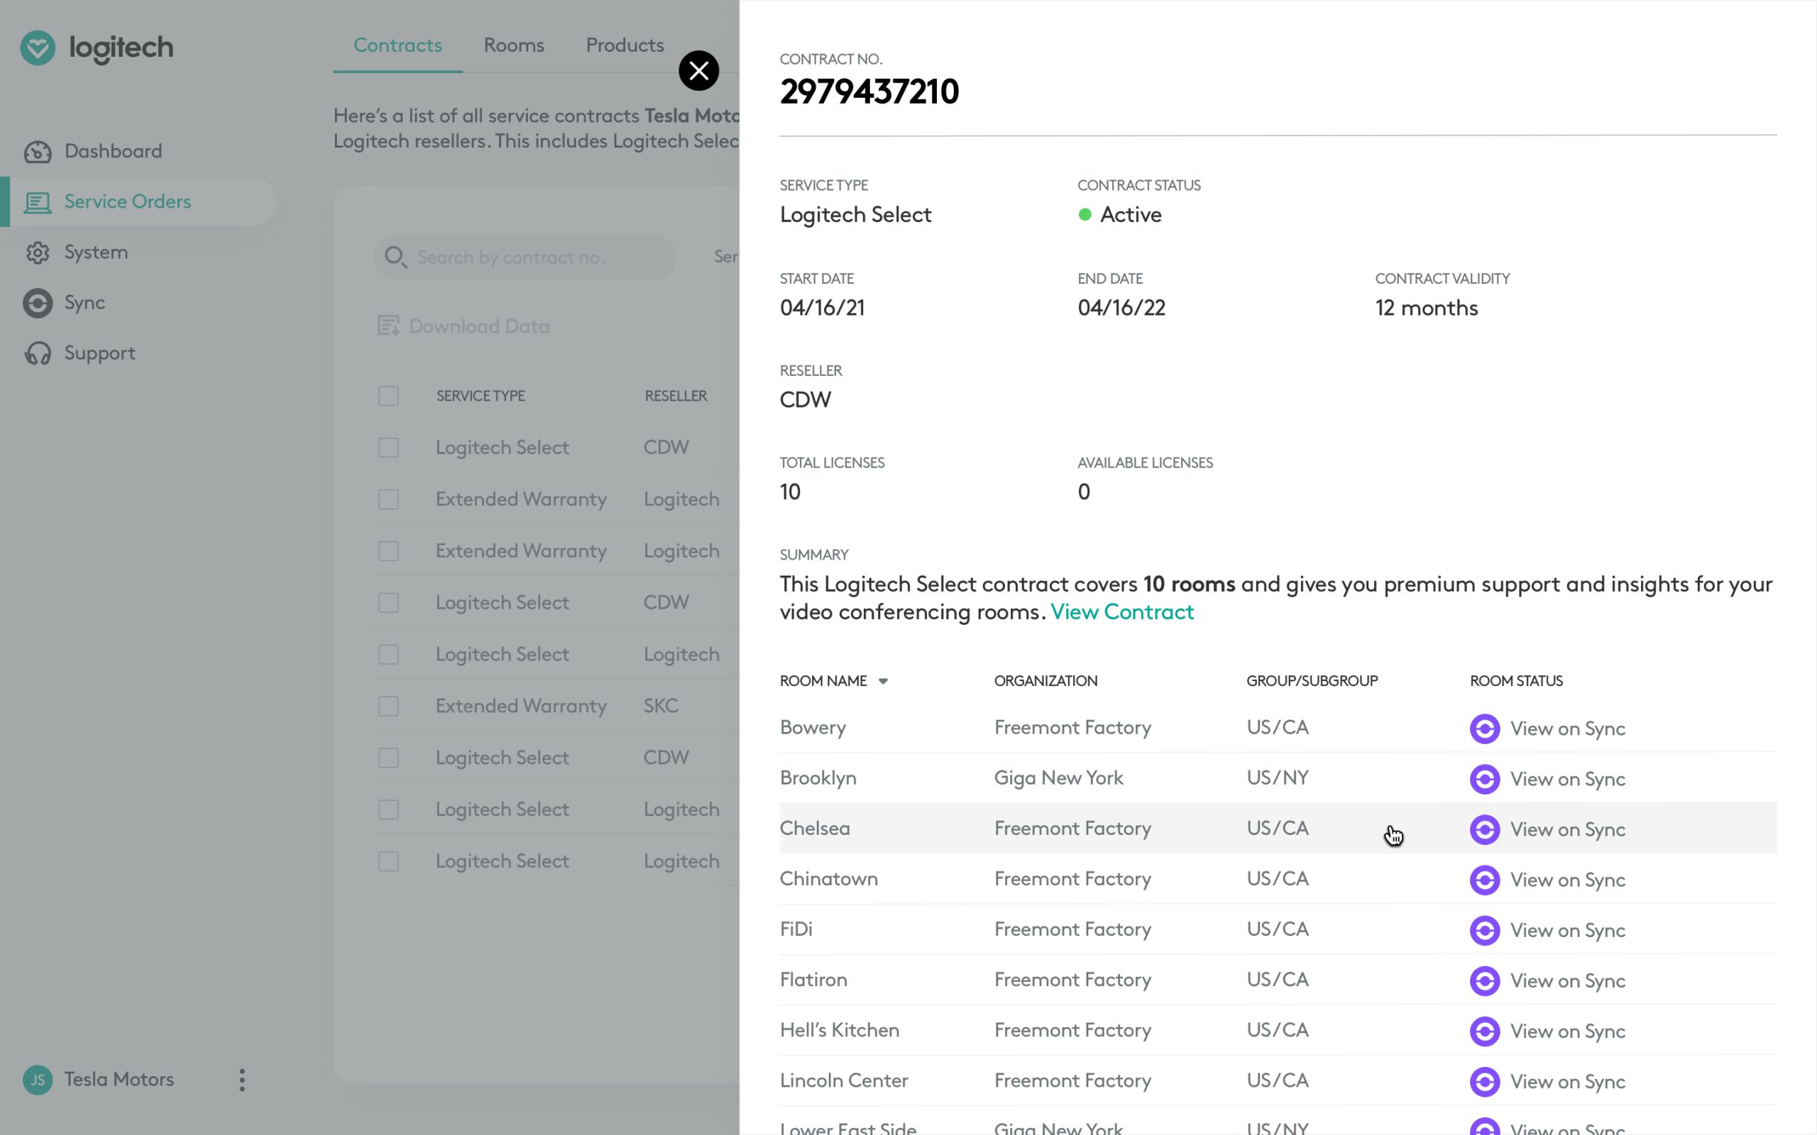Click the Download Data icon

tap(388, 326)
